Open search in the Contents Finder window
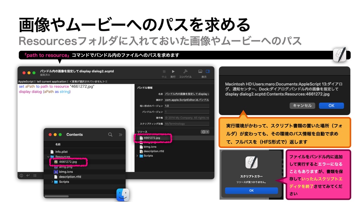Viewport: 360px width, 202px height. coord(110,135)
